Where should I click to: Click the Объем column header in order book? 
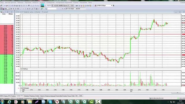pos(10,14)
